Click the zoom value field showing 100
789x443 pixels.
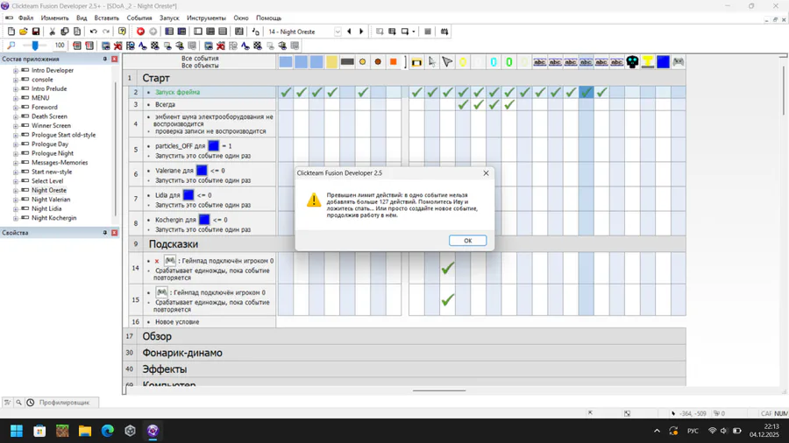(60, 46)
